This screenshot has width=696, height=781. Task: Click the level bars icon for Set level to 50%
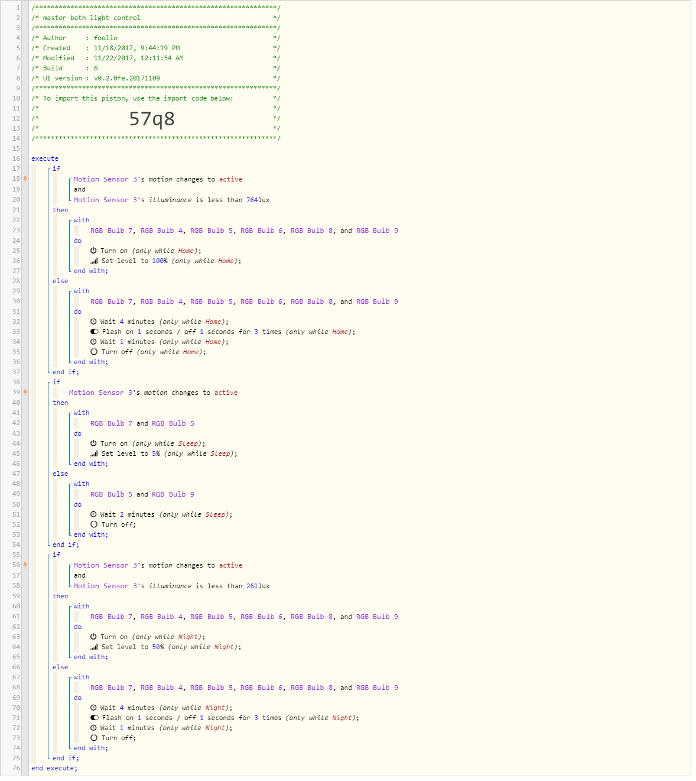(x=94, y=647)
